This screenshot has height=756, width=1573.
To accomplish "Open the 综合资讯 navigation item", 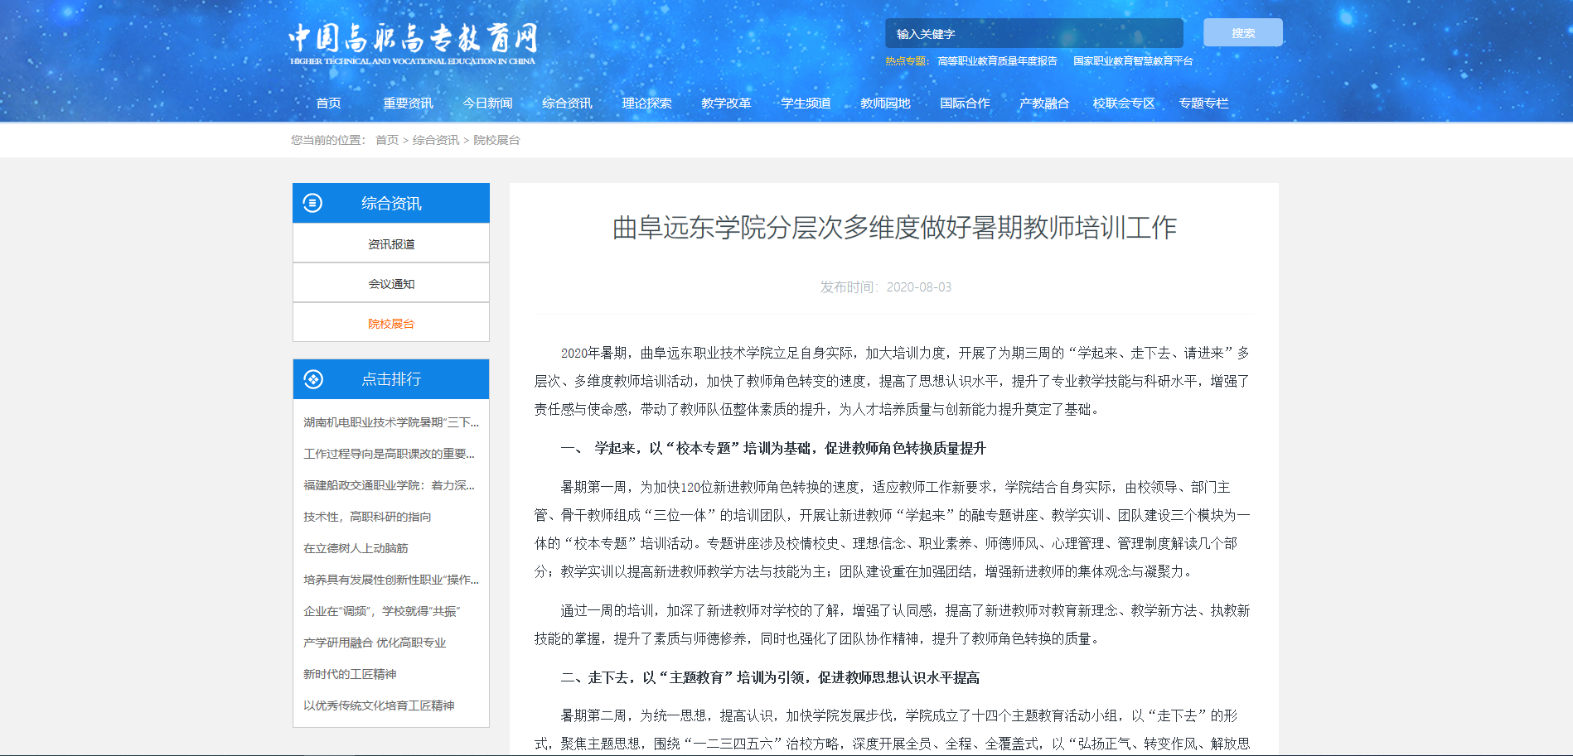I will 567,104.
